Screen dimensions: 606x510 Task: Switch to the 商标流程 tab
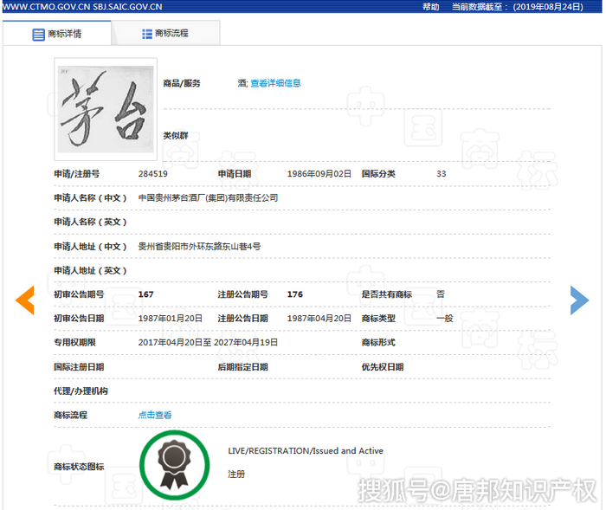pyautogui.click(x=165, y=33)
